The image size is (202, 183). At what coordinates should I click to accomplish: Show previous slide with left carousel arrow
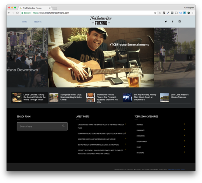click(x=12, y=57)
